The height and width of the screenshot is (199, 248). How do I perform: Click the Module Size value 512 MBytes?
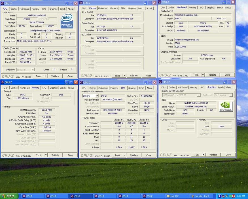[147, 96]
